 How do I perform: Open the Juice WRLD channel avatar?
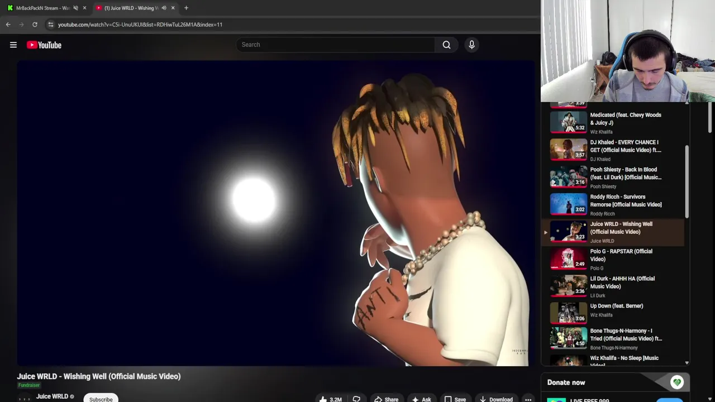[24, 398]
